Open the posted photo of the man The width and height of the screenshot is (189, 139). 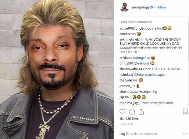point(57,69)
